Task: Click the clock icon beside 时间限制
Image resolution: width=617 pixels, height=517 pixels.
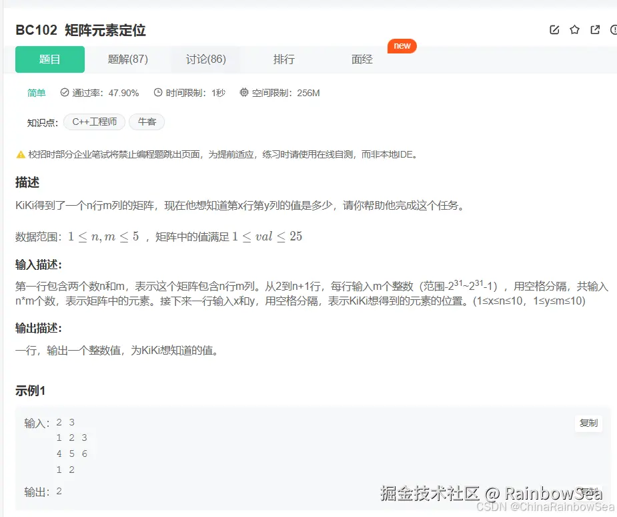Action: click(x=156, y=93)
